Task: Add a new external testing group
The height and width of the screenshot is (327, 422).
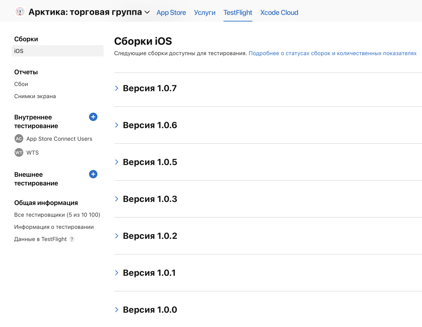Action: (93, 174)
